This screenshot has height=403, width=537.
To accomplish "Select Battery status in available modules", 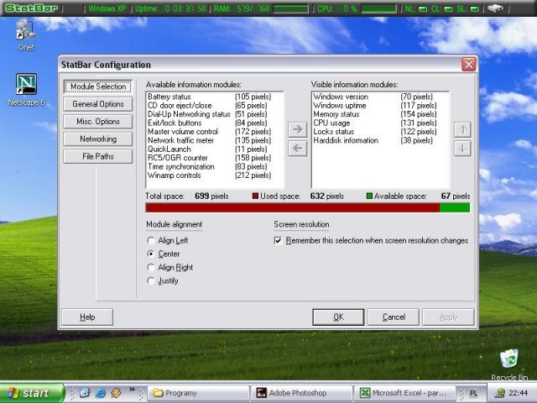I will 215,97.
